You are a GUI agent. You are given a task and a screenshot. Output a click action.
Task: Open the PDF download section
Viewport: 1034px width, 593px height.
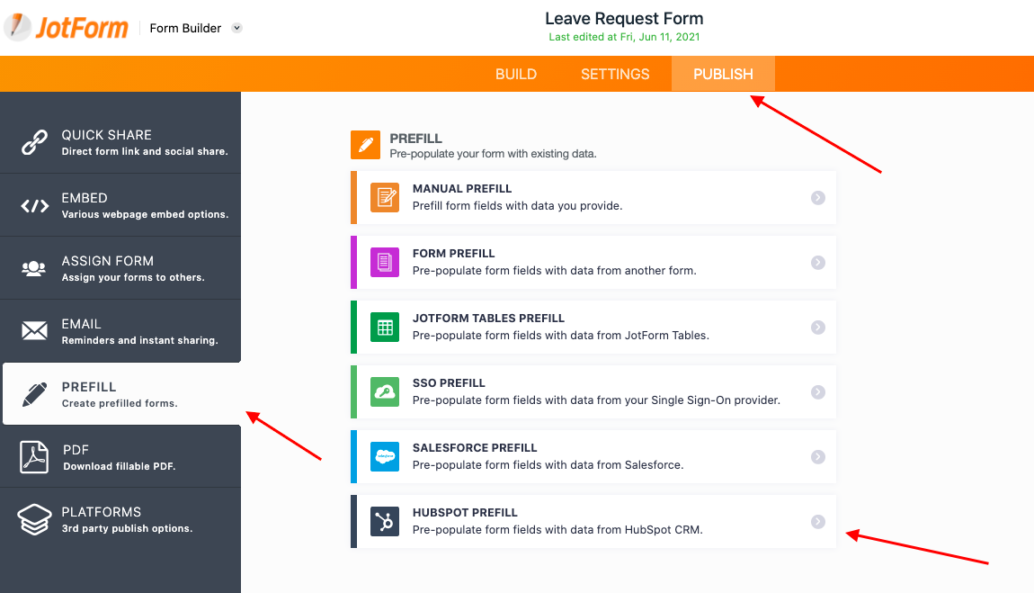(120, 456)
